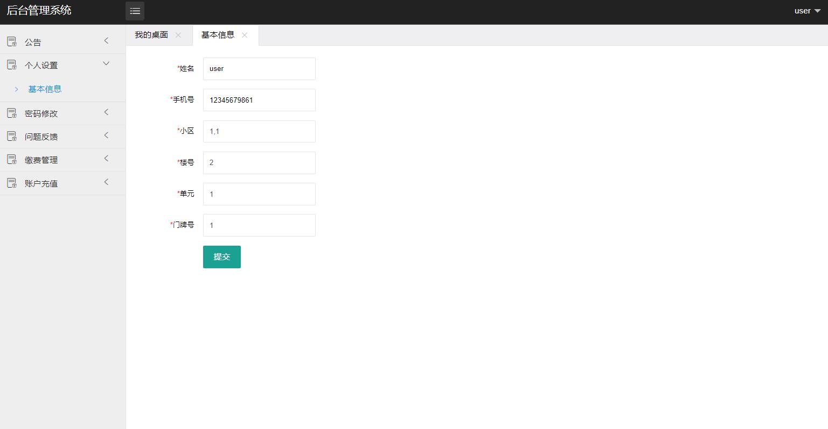Click the icon beside 问题反馈

[x=11, y=136]
